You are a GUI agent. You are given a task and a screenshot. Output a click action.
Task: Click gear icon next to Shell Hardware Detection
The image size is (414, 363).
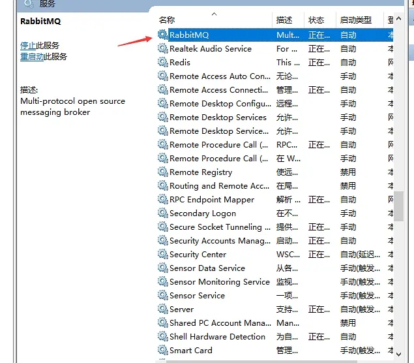162,337
